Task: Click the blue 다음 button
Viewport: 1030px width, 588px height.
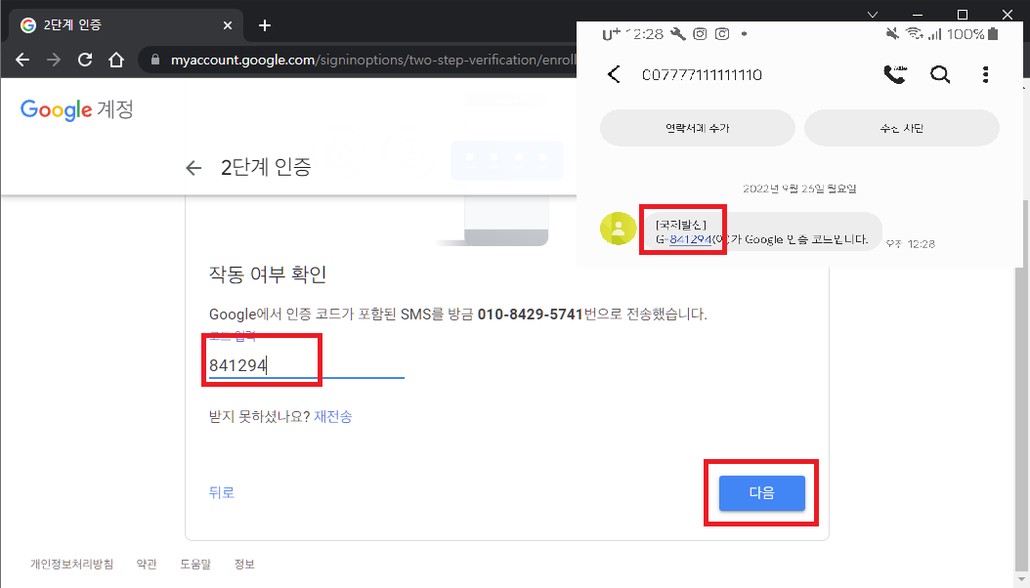Action: tap(762, 493)
